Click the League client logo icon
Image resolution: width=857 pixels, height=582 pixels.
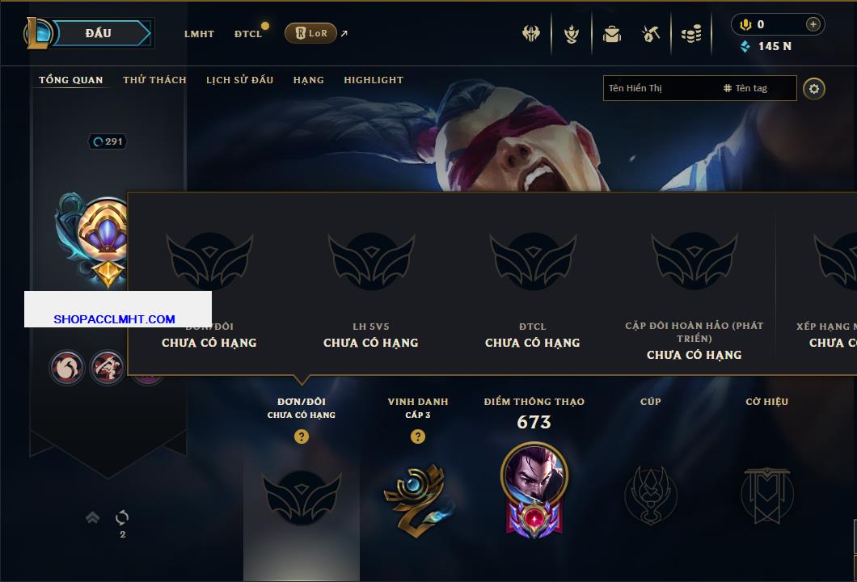click(37, 33)
